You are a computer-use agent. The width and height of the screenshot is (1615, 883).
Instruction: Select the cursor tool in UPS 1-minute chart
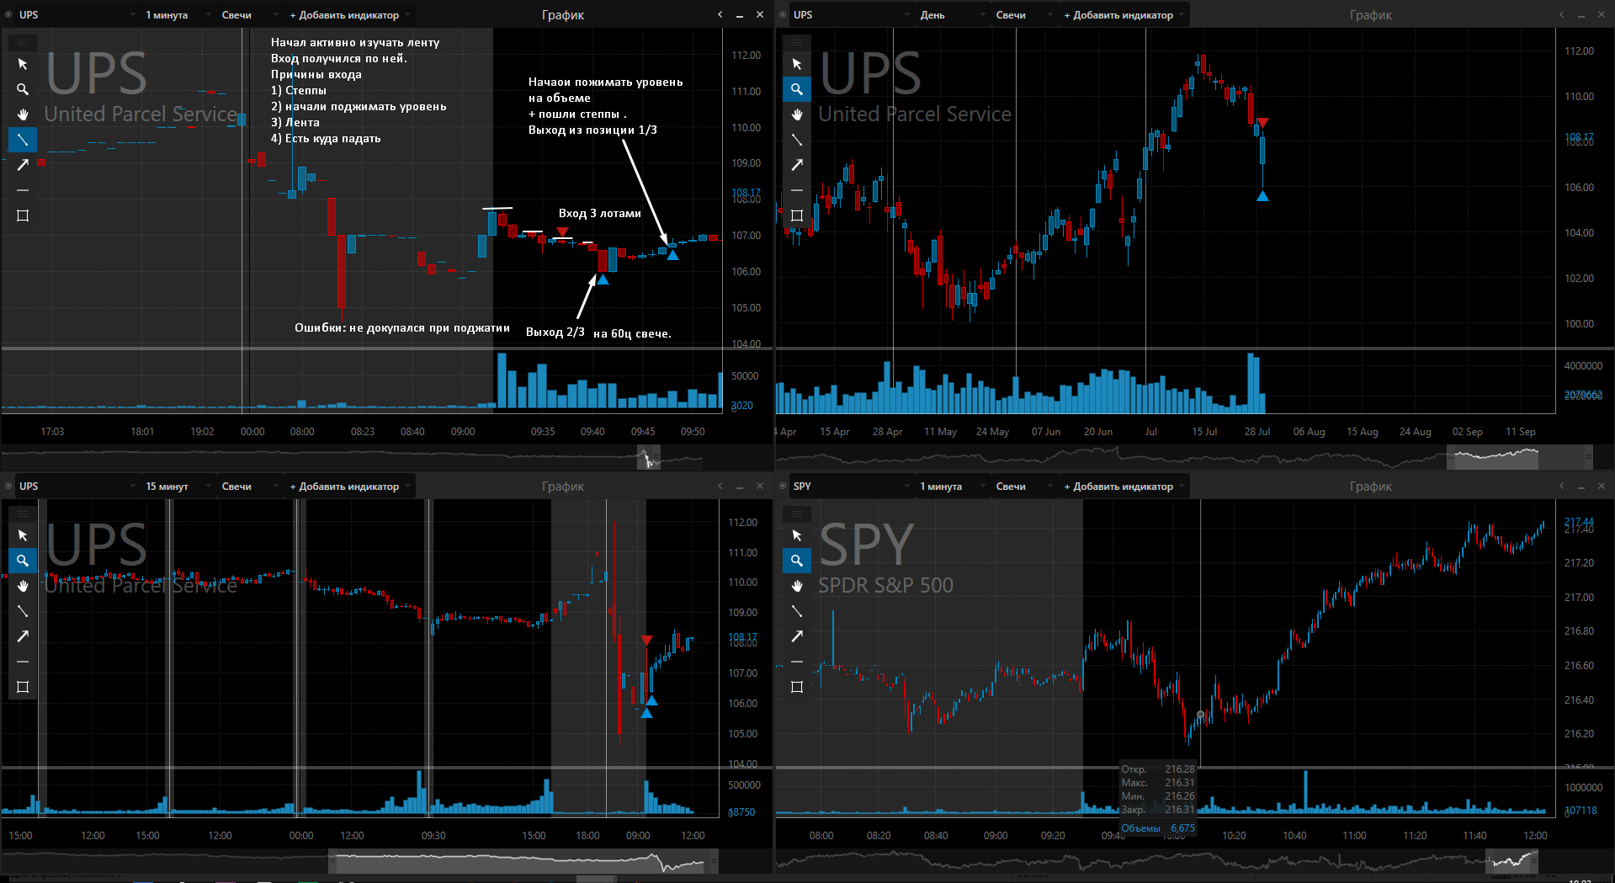pos(23,64)
